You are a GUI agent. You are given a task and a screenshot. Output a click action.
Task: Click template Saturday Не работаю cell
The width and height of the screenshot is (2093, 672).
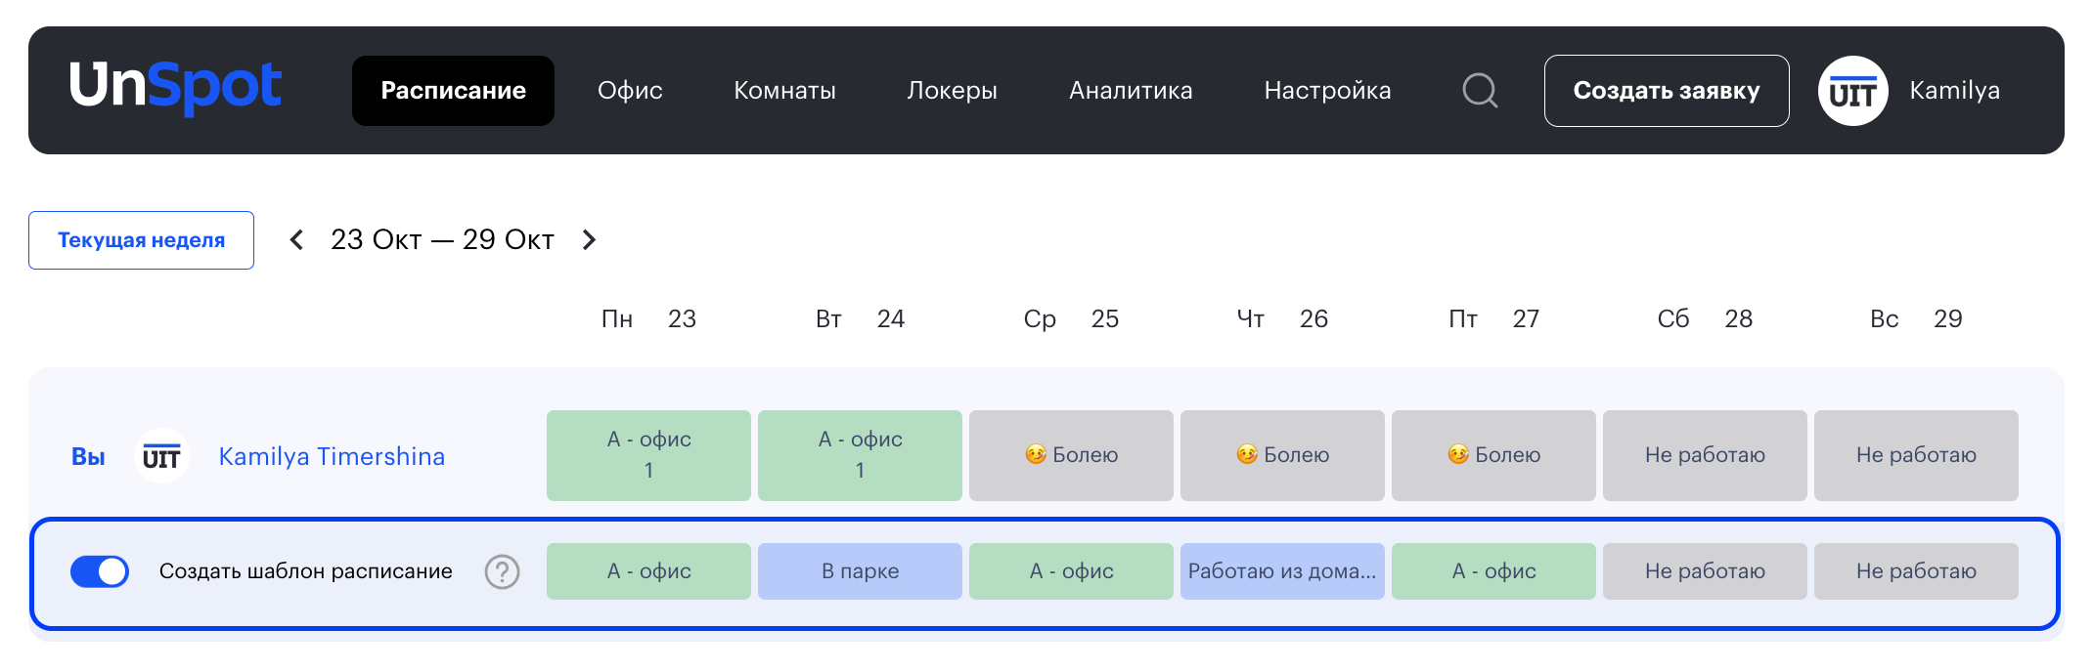(x=1705, y=571)
